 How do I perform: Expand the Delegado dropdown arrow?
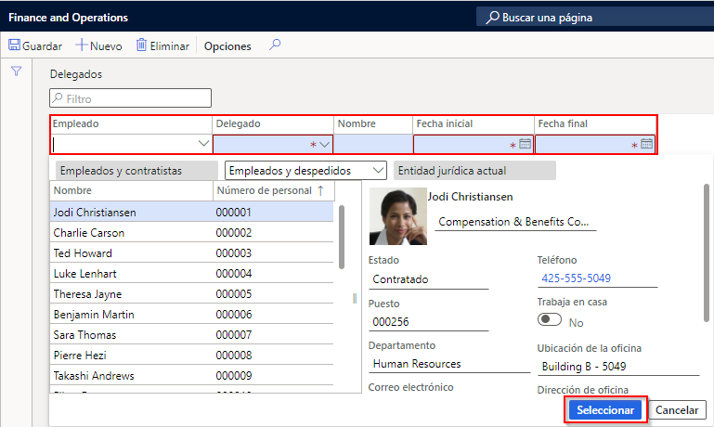324,144
